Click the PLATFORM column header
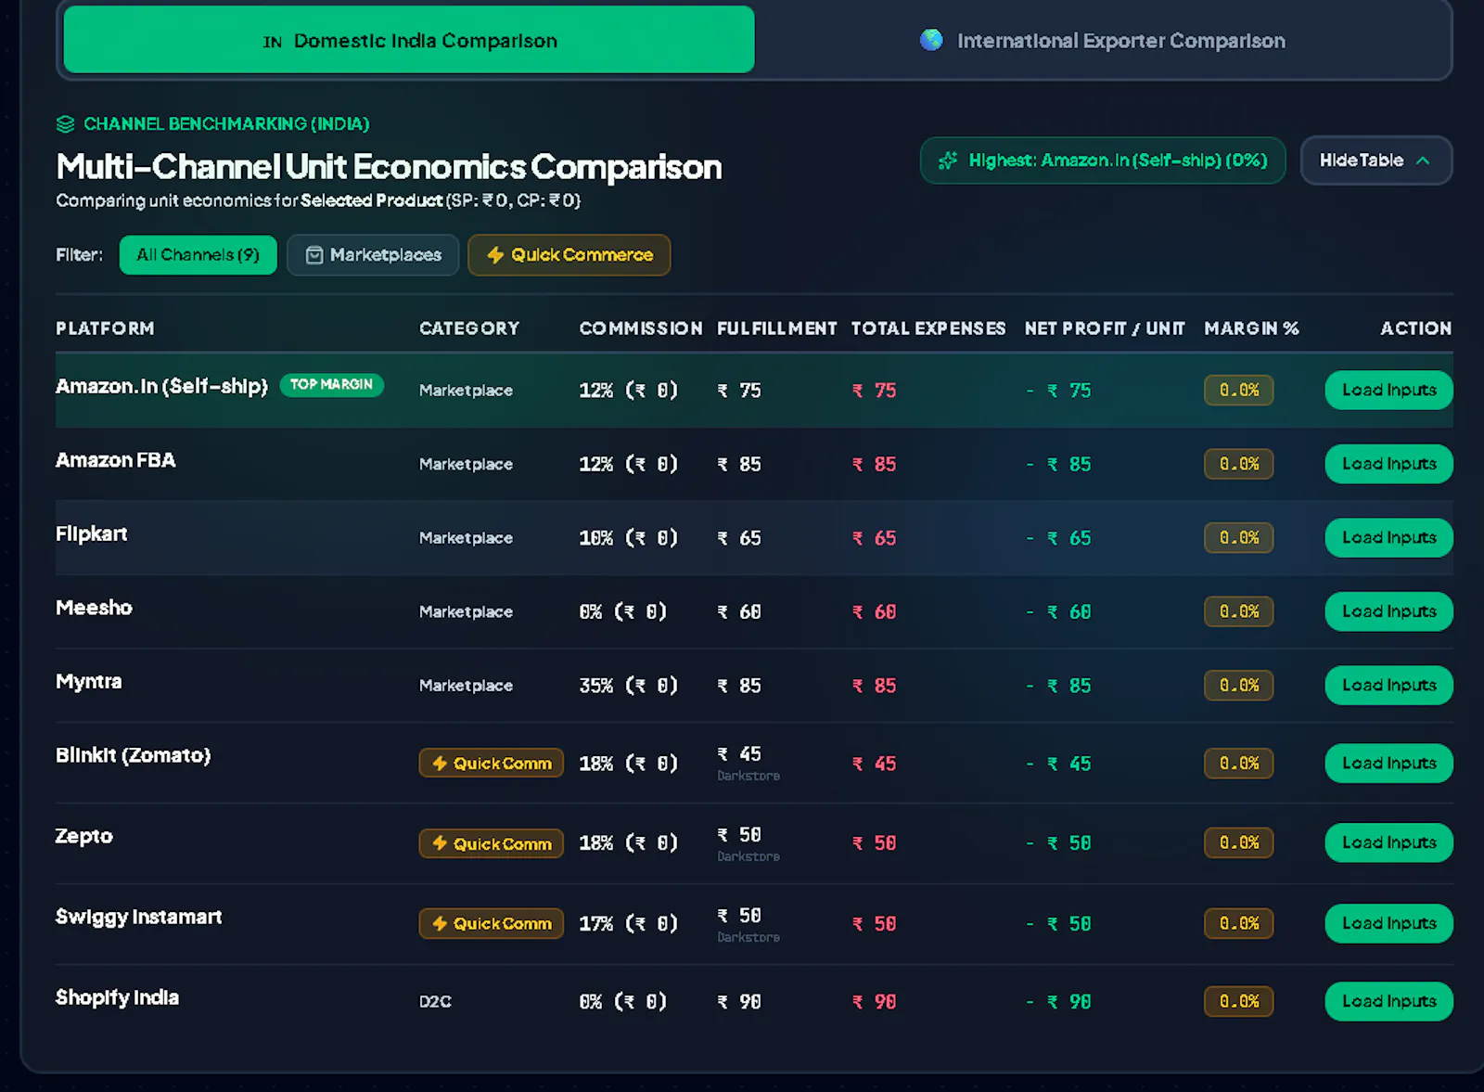 coord(105,328)
